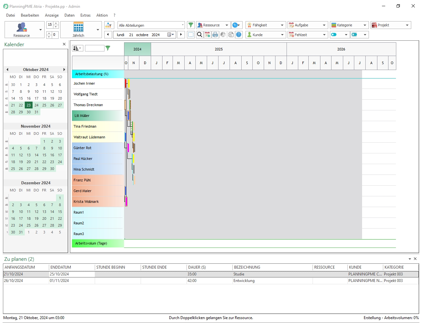
Task: Click the solid blue toggle switch filter
Action: (334, 35)
